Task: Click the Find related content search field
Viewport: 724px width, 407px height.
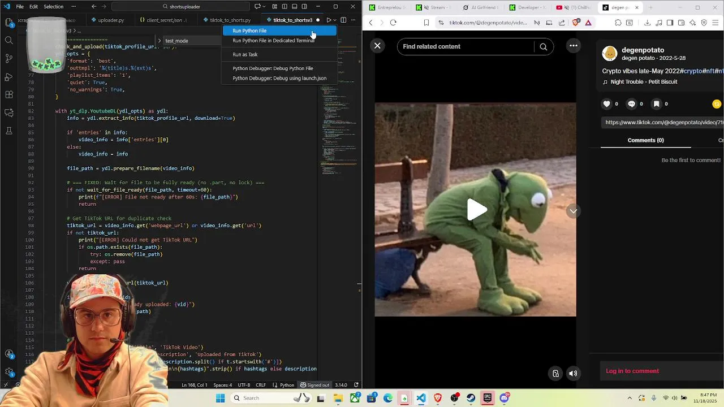Action: (x=466, y=46)
